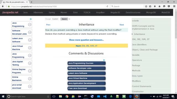Click the AdChoices icon above left ad list
The height and width of the screenshot is (99, 177).
(x=31, y=19)
